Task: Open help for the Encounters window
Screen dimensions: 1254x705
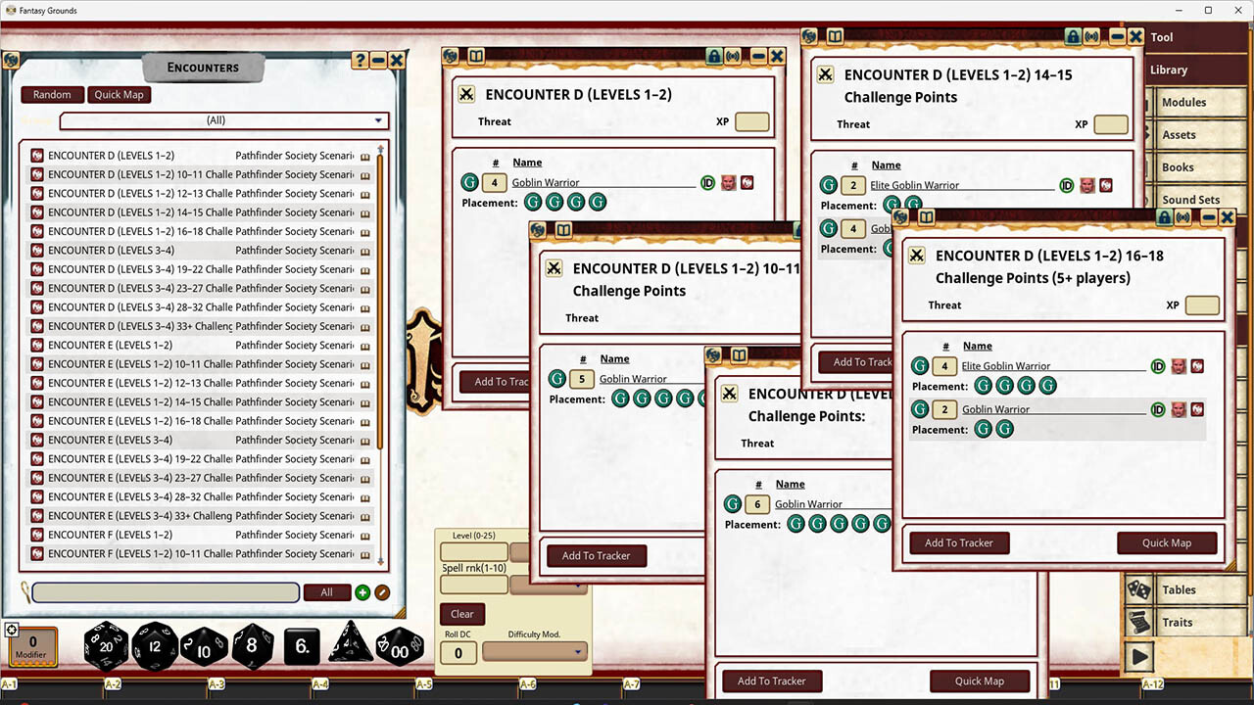Action: [361, 61]
